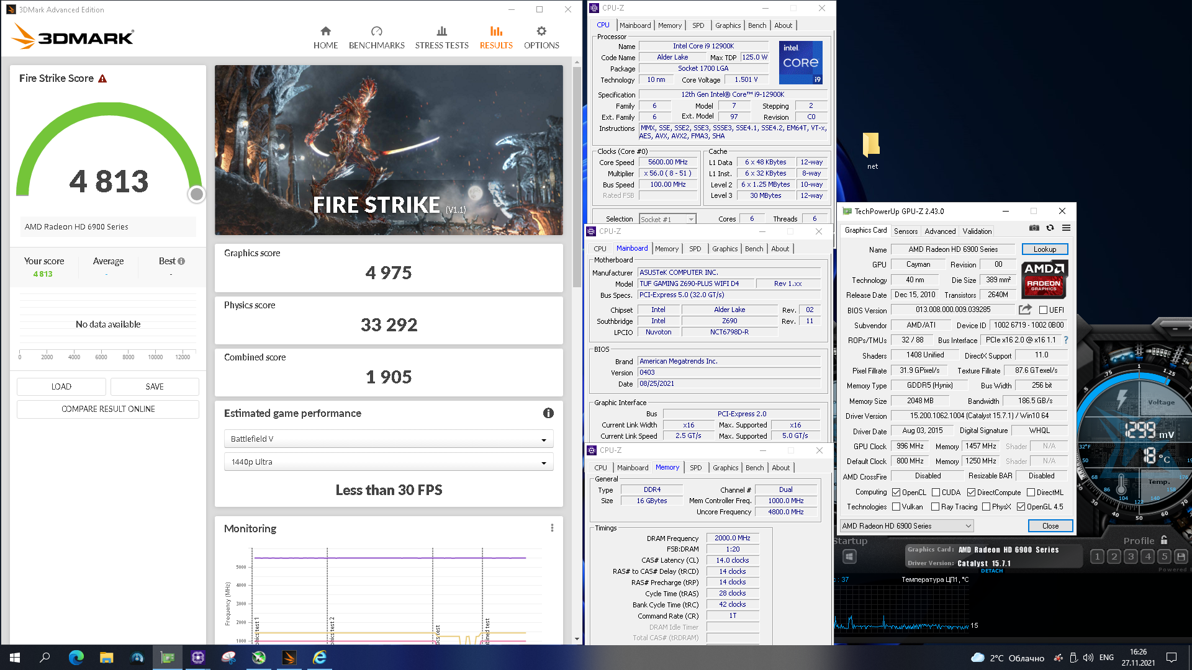
Task: Click the SAVE result button
Action: tap(155, 386)
